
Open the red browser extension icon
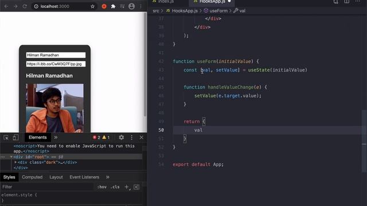point(104,6)
